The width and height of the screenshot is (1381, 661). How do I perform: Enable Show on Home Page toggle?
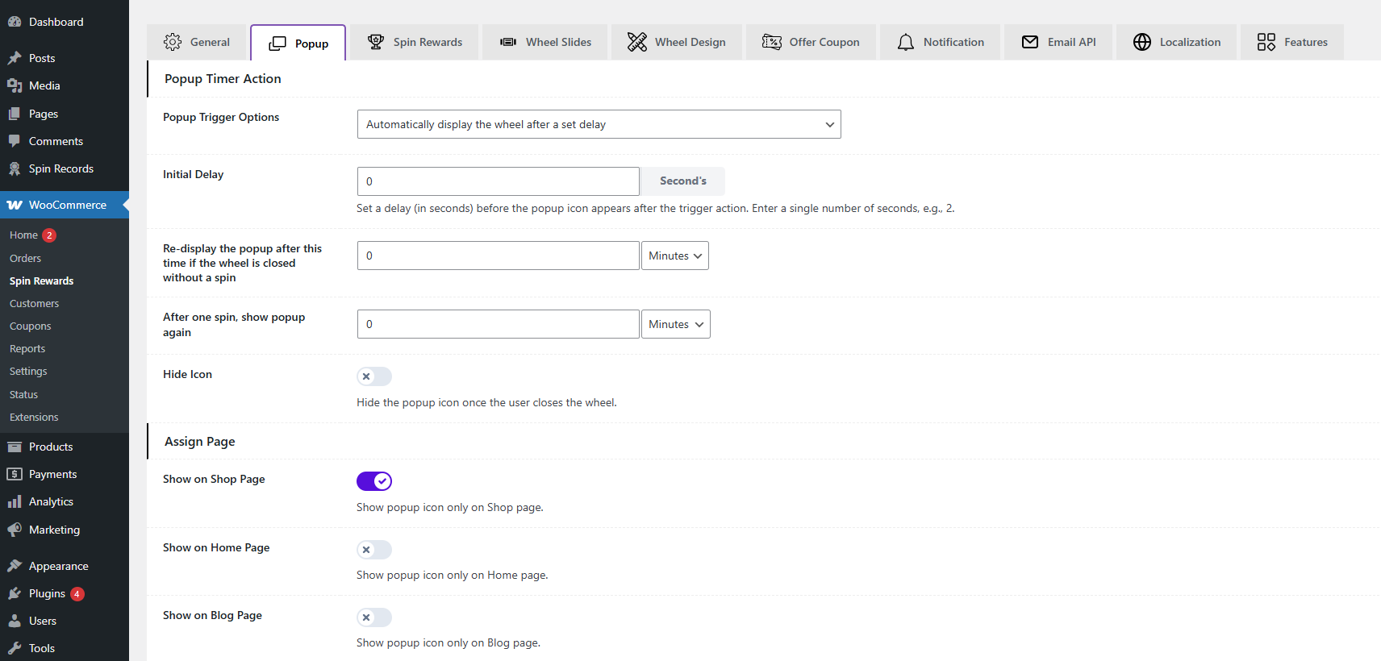coord(374,550)
